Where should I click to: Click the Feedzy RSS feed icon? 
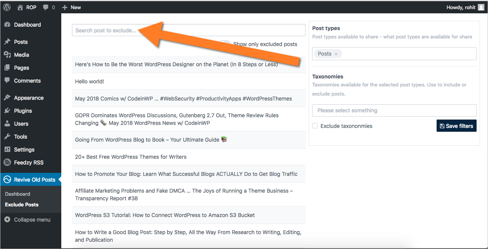[x=7, y=163]
